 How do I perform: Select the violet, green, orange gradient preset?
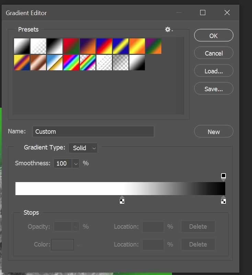(154, 46)
